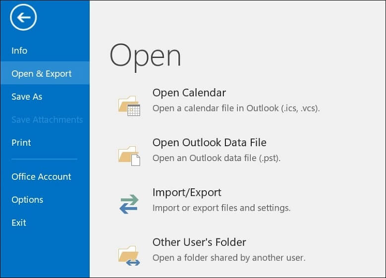This screenshot has height=278, width=386.
Task: Open the Info menu item
Action: 45,51
